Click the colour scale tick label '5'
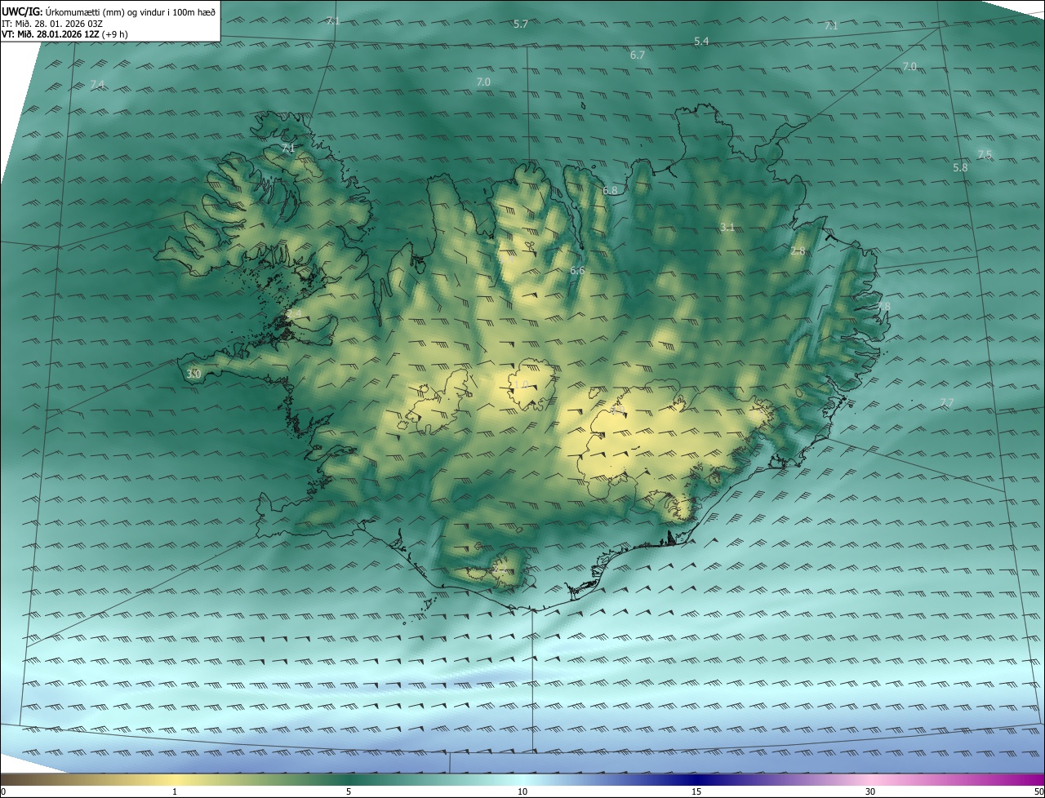The width and height of the screenshot is (1045, 798). tap(349, 791)
